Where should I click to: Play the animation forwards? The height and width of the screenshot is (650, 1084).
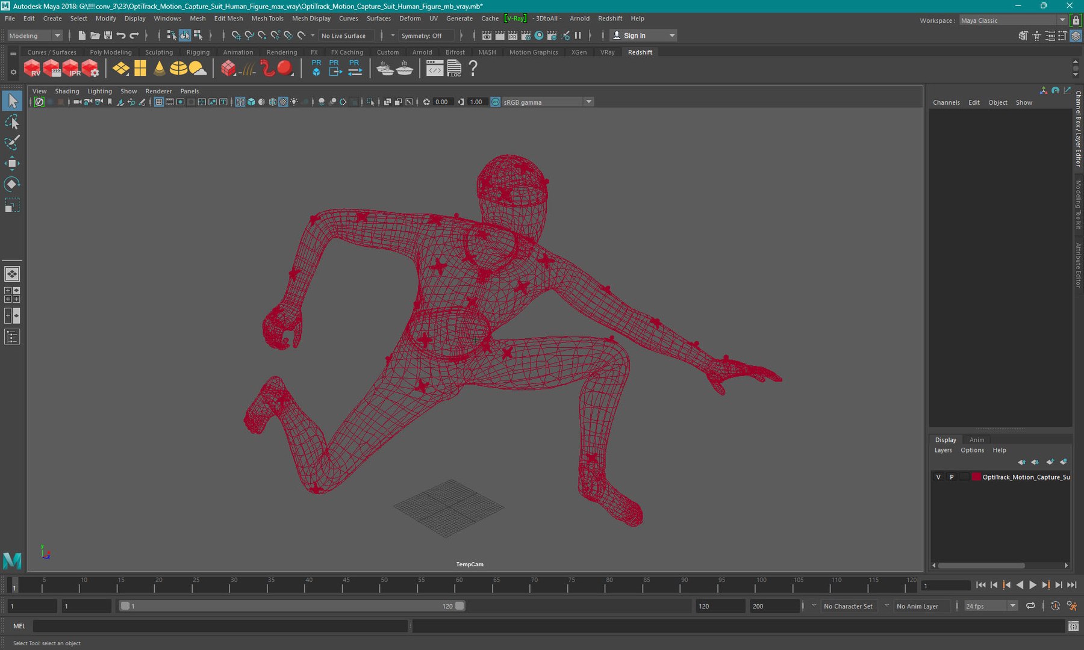[1032, 585]
